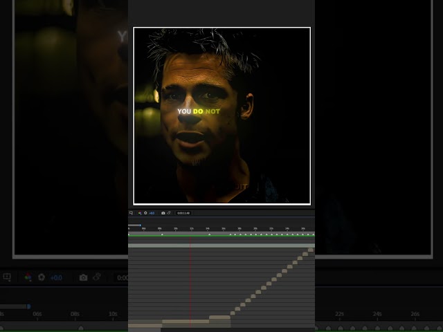Select the composition marker near the 14s mark
443x332 pixels.
coord(209,234)
